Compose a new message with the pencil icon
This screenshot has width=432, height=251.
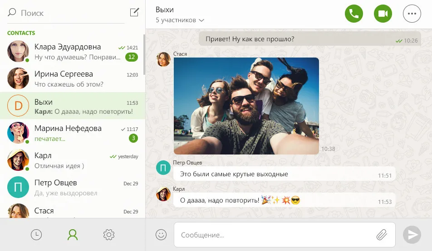point(134,12)
